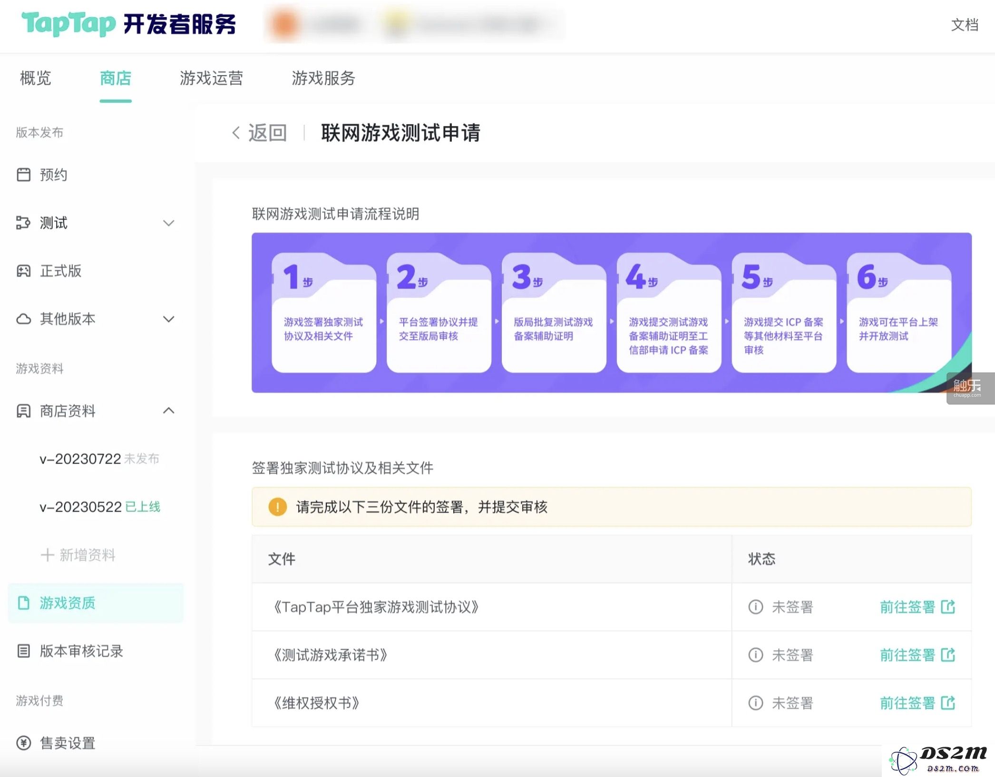995x777 pixels.
Task: Click the plus icon for 新增资料
Action: (47, 554)
